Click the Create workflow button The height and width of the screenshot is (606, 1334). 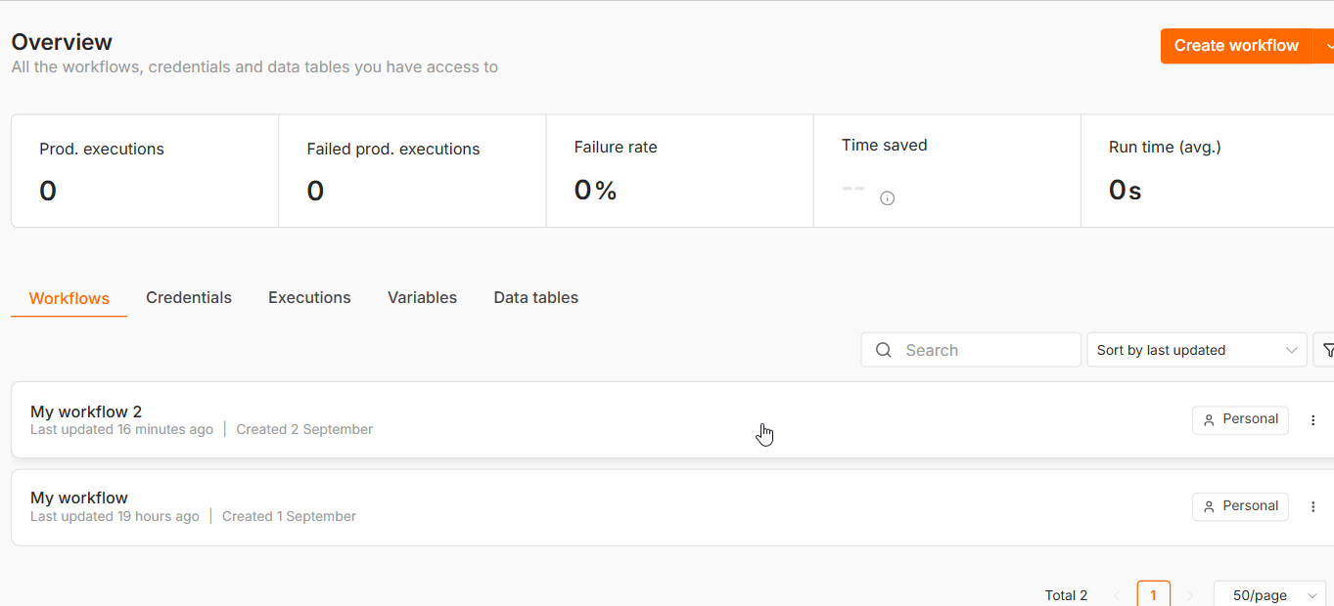click(1236, 46)
